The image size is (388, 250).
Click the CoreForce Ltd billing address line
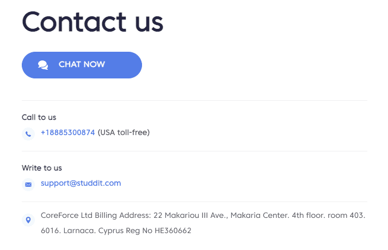pos(203,215)
